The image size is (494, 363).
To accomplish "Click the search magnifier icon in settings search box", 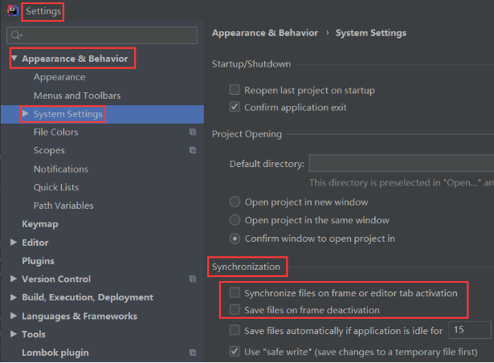I will coord(16,35).
